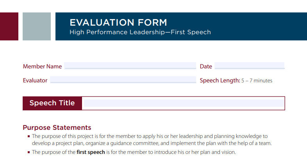
Task: Click the Speech Length label
Action: (x=220, y=80)
